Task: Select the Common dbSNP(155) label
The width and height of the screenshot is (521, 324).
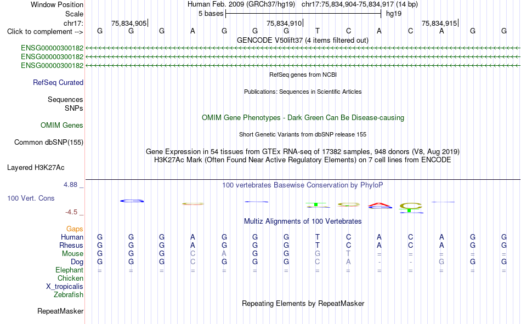Action: click(x=48, y=142)
